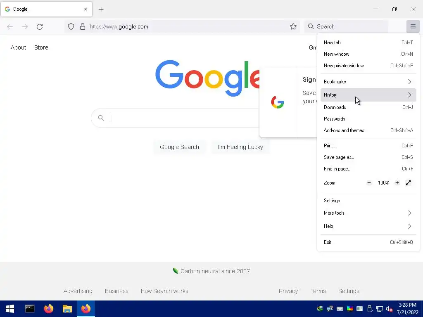
Task: Click the magnifier in the Firefox search bar
Action: pyautogui.click(x=311, y=26)
